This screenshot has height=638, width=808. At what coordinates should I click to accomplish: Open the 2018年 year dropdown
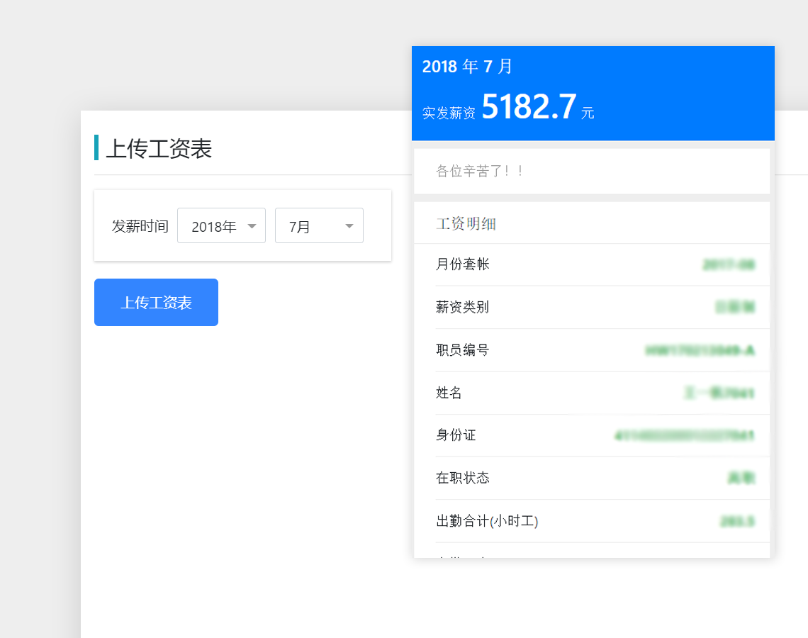click(220, 226)
